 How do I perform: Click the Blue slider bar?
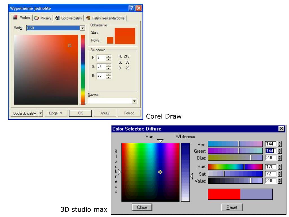point(235,158)
